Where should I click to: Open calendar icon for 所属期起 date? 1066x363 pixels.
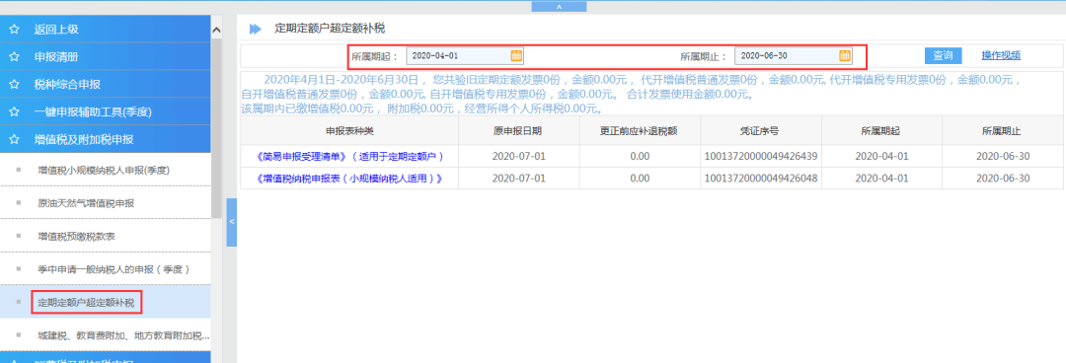coord(516,56)
